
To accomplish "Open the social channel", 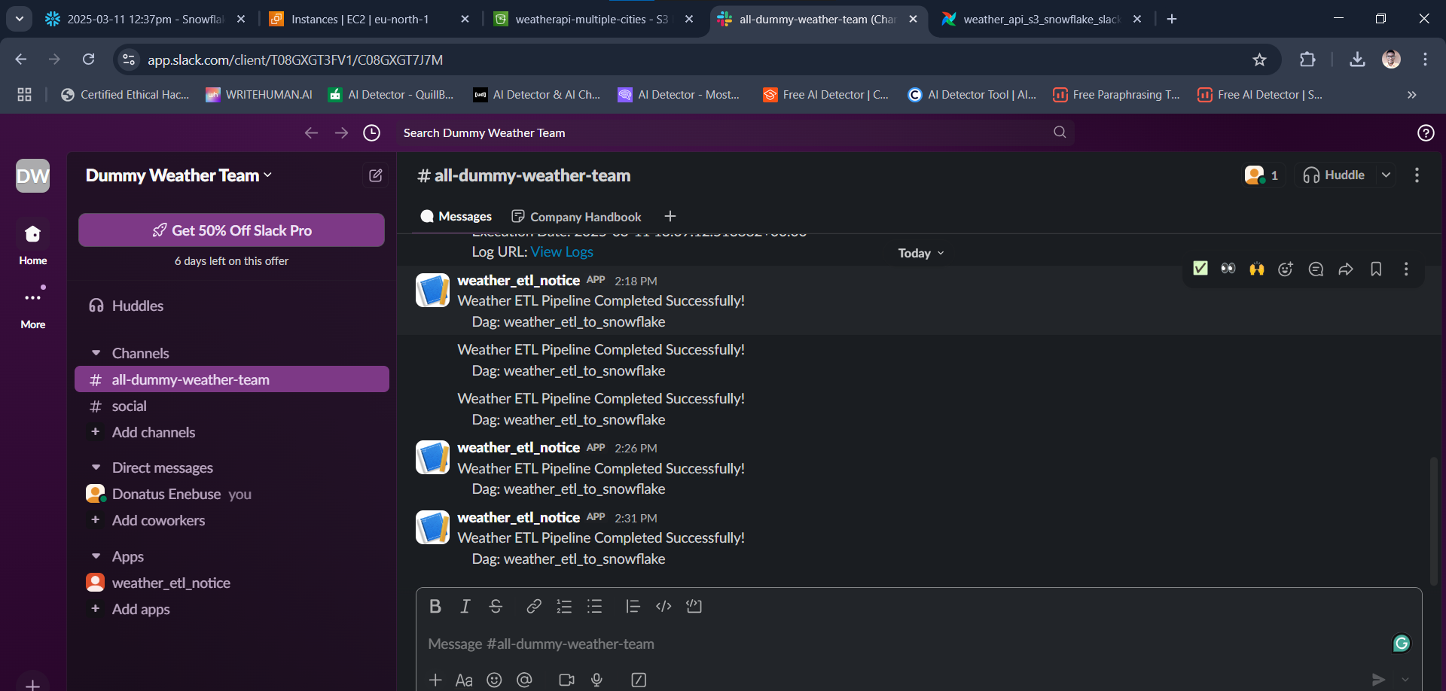I will point(232,406).
